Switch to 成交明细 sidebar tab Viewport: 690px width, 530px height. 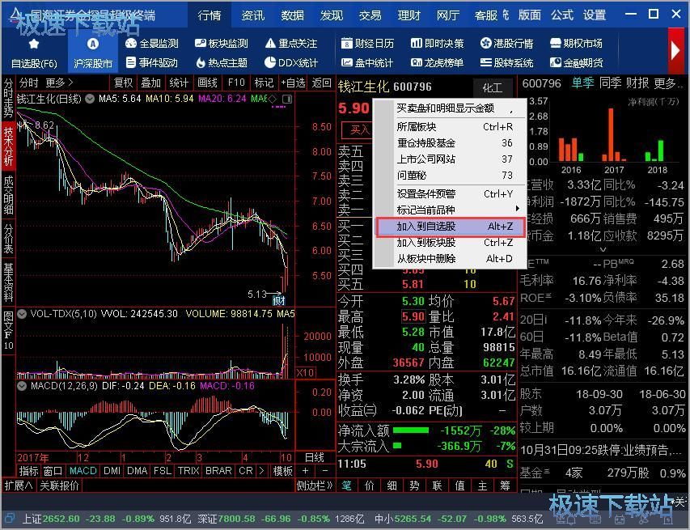[x=8, y=194]
